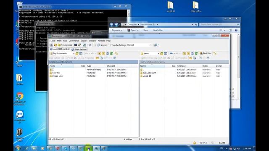Expand the Queue dropdown
Viewport: 269px width, 151px height.
click(x=108, y=45)
